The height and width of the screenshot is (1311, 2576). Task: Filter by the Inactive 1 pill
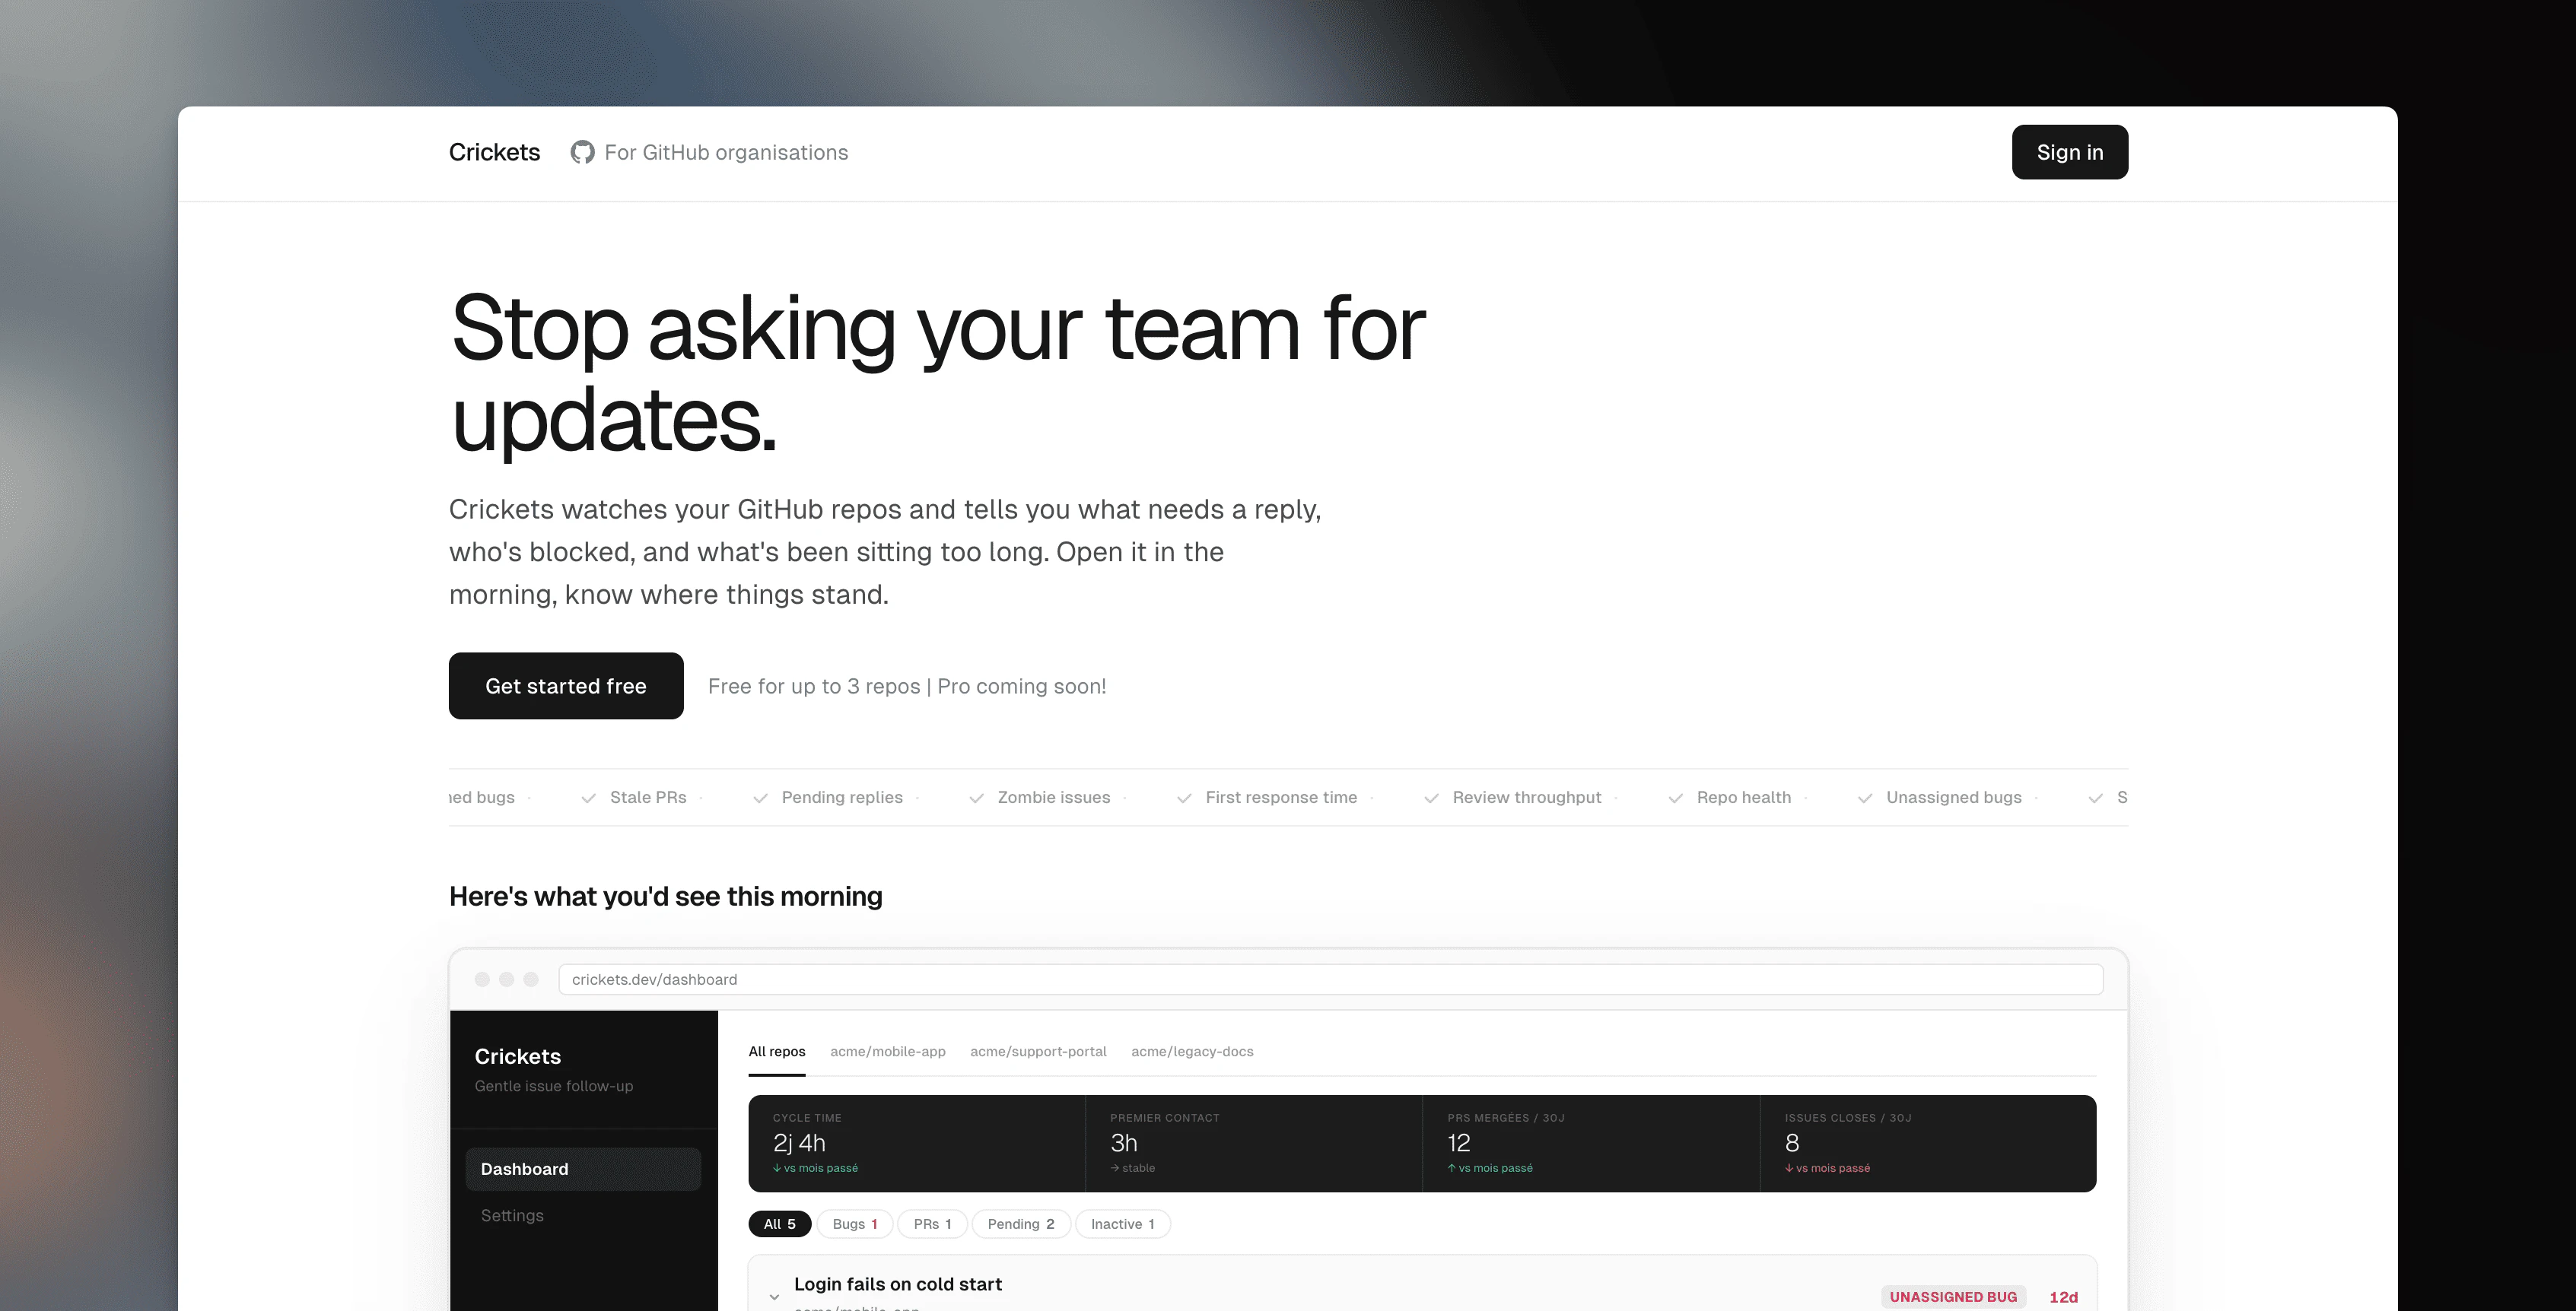[1122, 1224]
